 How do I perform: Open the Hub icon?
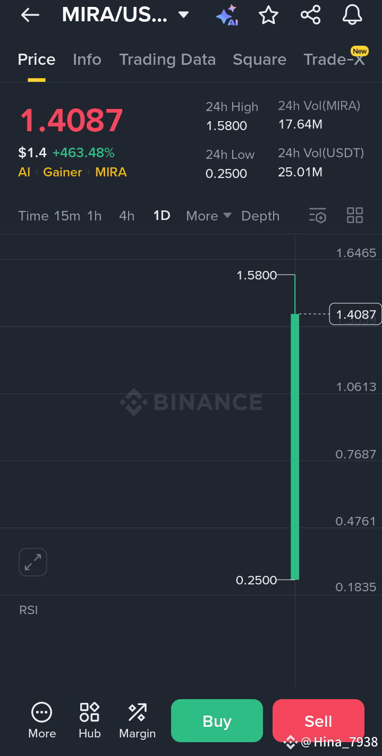(x=89, y=721)
